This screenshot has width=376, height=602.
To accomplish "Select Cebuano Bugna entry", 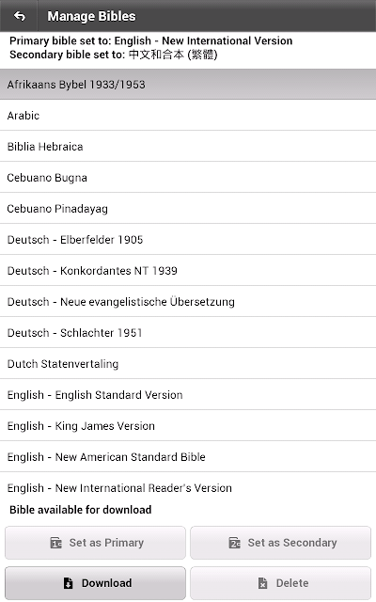I will (188, 178).
